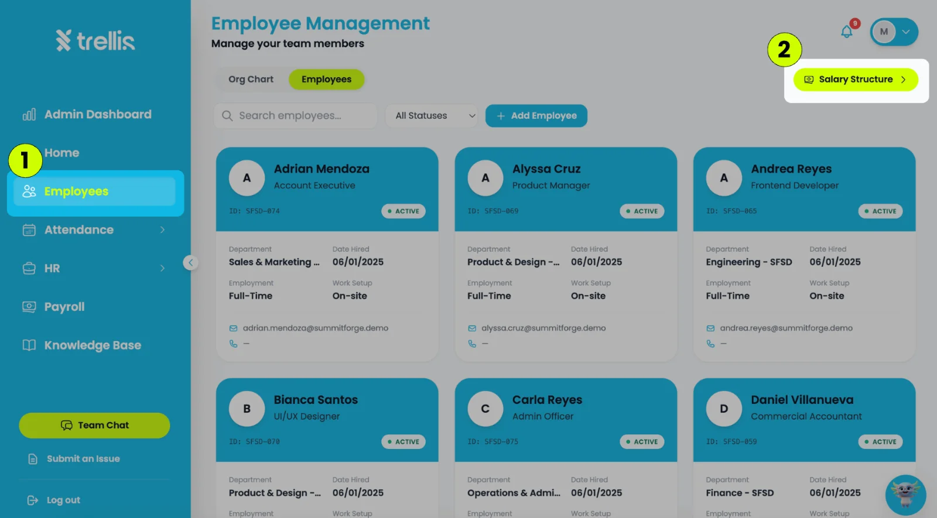Click the email icon on Alyssa Cruz's card
This screenshot has width=937, height=518.
coord(472,328)
